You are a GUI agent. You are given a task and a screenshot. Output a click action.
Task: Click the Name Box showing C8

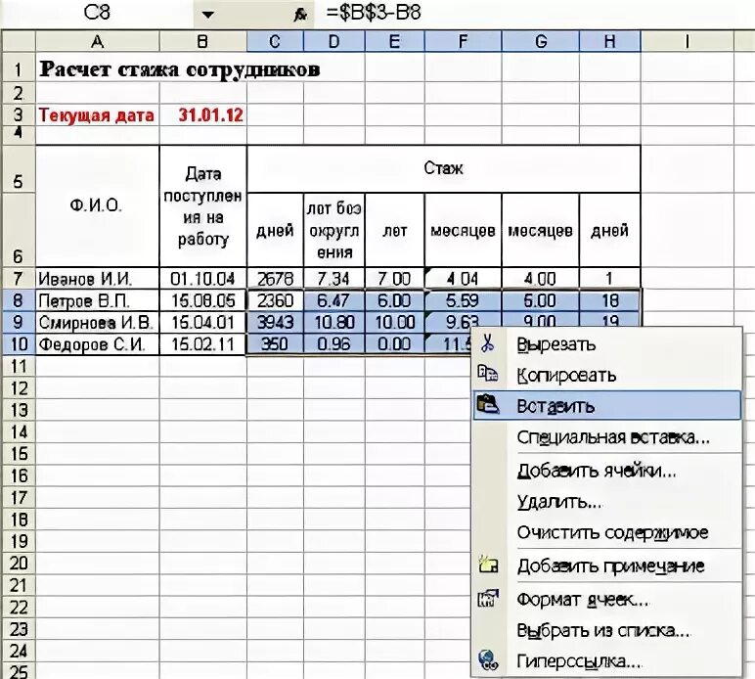click(97, 14)
